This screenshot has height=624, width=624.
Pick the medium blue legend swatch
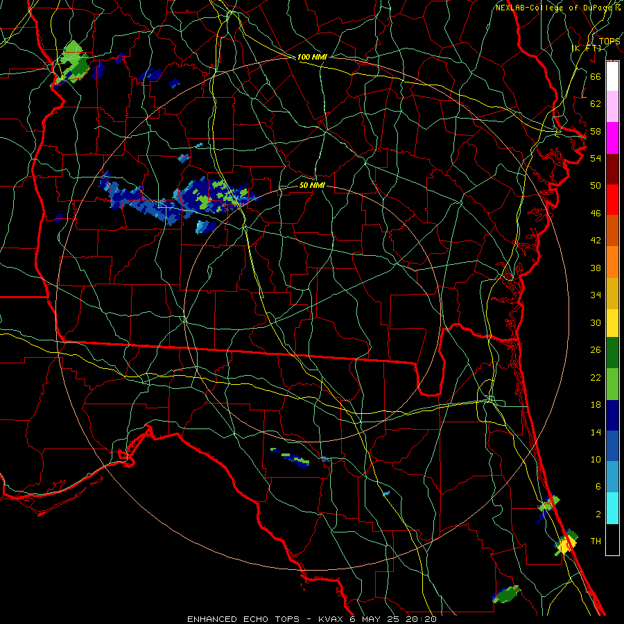[x=612, y=446]
